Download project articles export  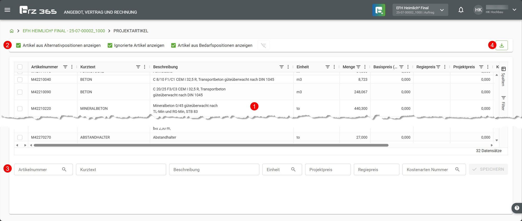pos(502,45)
